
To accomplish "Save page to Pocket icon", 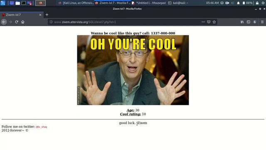I will [209, 22].
